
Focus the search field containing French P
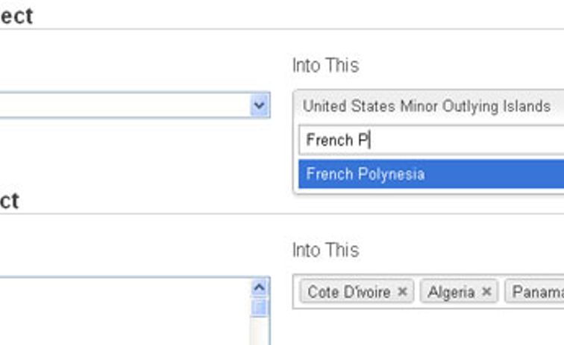pos(431,140)
